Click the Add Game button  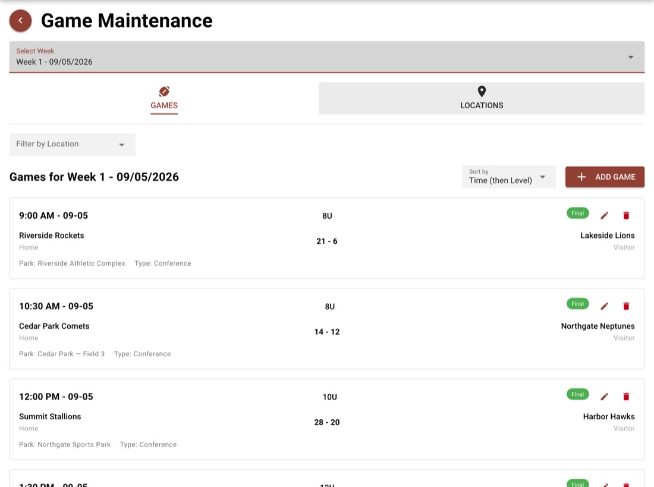(x=605, y=177)
